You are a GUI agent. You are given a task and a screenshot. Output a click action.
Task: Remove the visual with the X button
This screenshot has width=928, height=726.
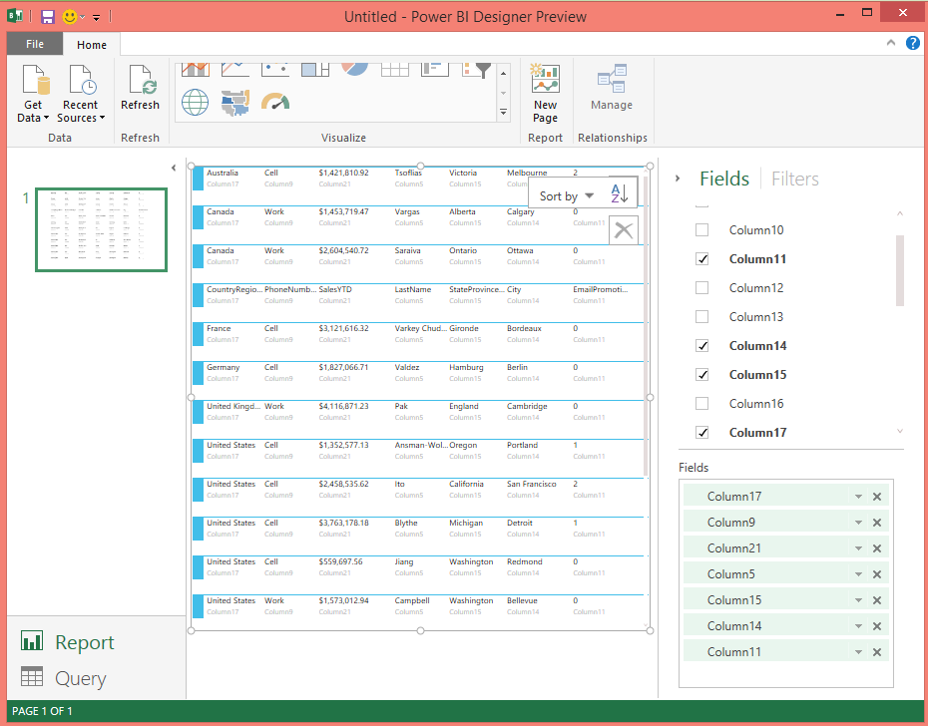pos(624,230)
